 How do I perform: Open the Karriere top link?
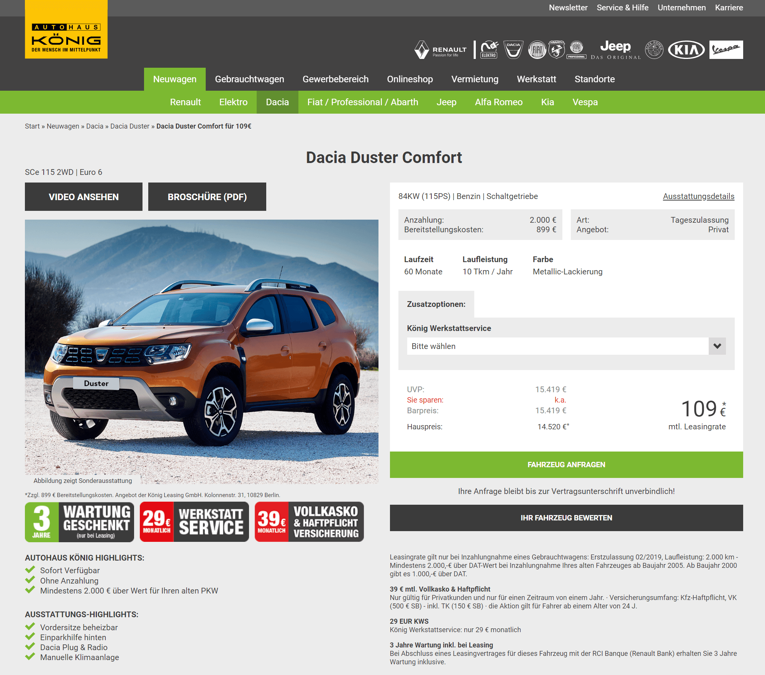pos(729,8)
